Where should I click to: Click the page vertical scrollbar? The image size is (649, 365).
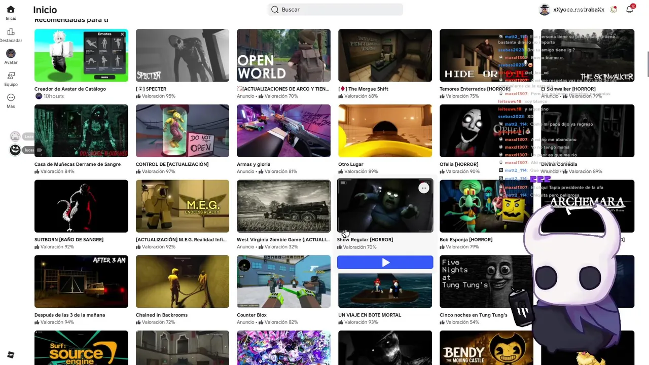647,64
